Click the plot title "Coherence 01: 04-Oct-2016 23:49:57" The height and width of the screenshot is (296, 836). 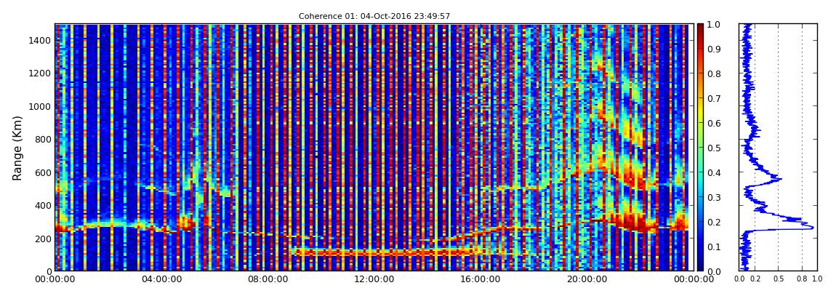(x=374, y=16)
